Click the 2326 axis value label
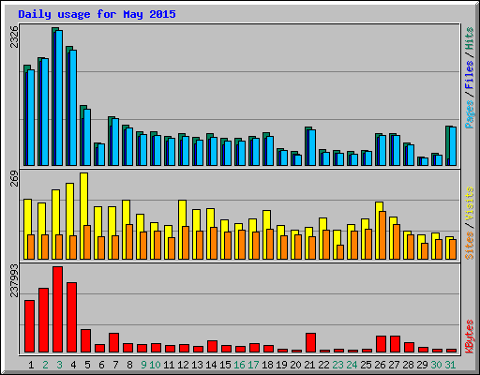Image resolution: width=480 pixels, height=375 pixels. [x=14, y=37]
